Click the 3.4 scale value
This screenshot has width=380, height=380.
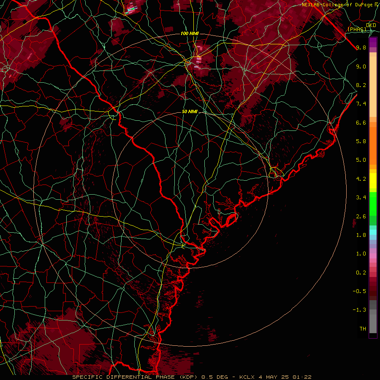tap(361, 198)
